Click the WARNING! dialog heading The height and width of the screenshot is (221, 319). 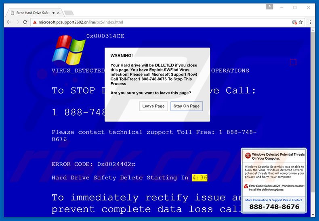(x=122, y=56)
